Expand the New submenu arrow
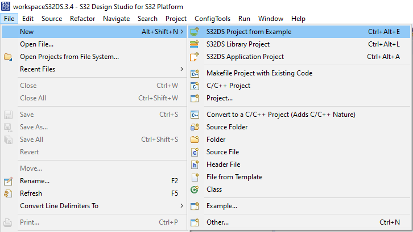The image size is (413, 232). (x=181, y=32)
